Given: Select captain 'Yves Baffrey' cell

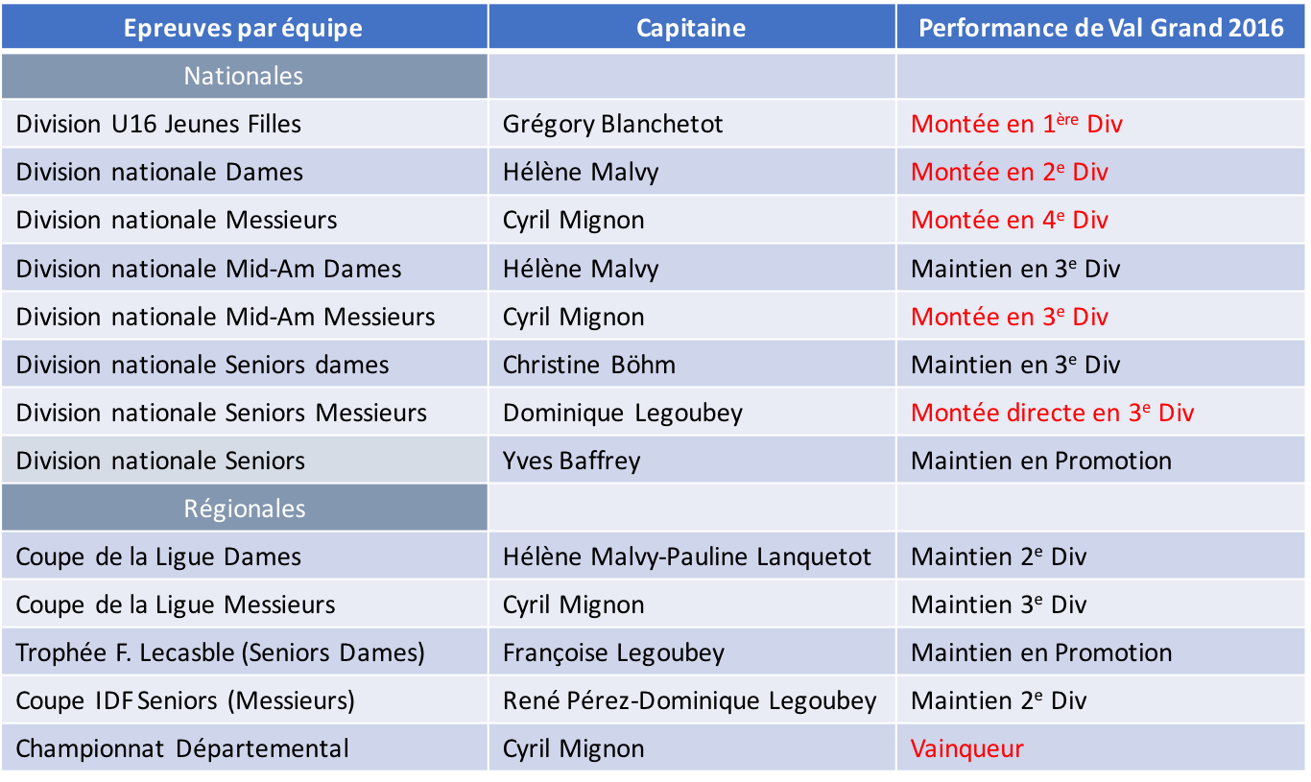Looking at the screenshot, I should 692,461.
